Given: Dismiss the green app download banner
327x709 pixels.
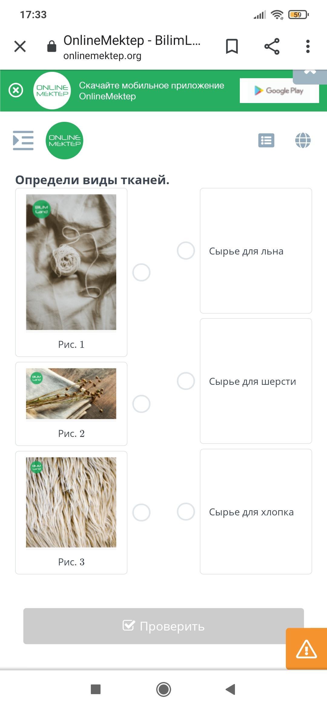Looking at the screenshot, I should (x=16, y=90).
